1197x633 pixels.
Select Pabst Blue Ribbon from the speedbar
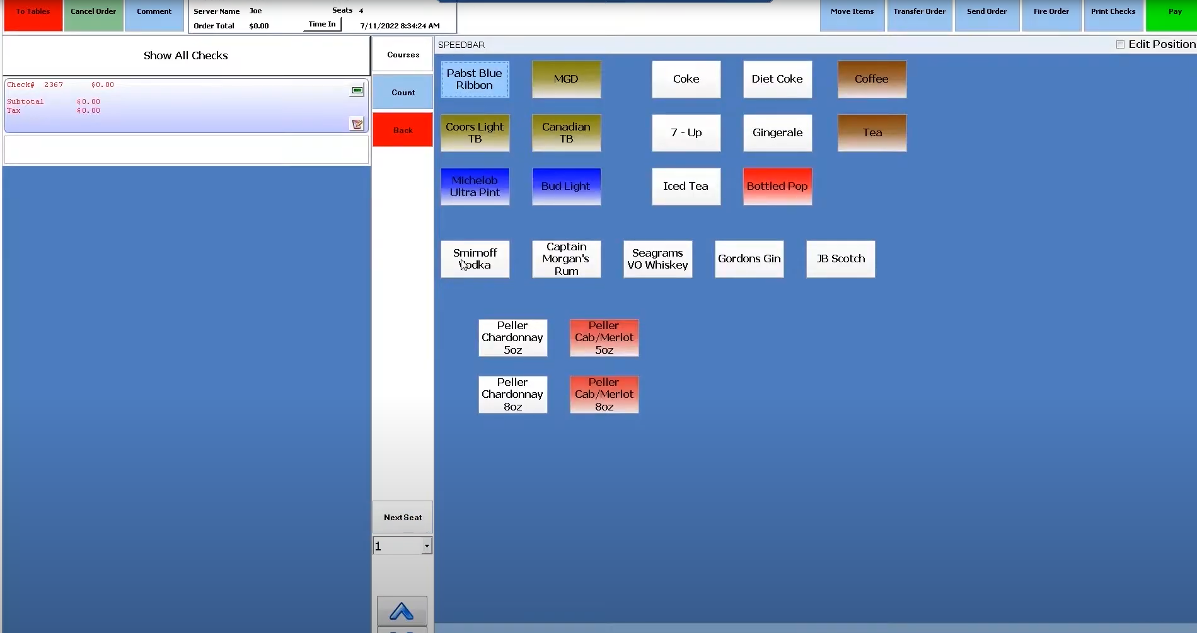[475, 79]
